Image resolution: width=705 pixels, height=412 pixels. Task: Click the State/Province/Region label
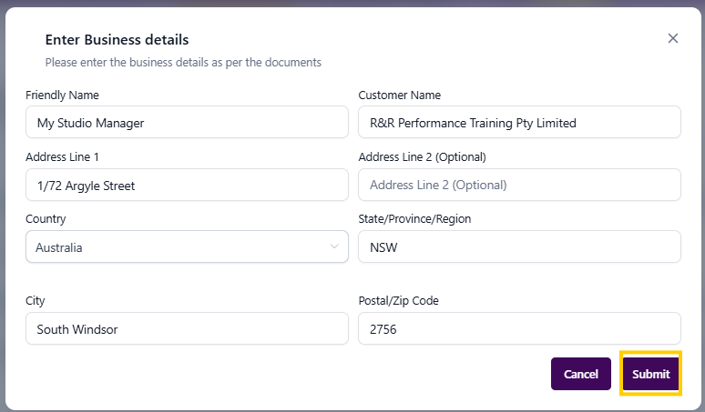click(414, 219)
